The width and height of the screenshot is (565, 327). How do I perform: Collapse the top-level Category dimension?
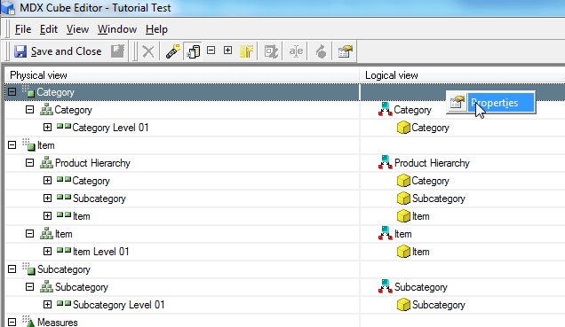[x=12, y=92]
